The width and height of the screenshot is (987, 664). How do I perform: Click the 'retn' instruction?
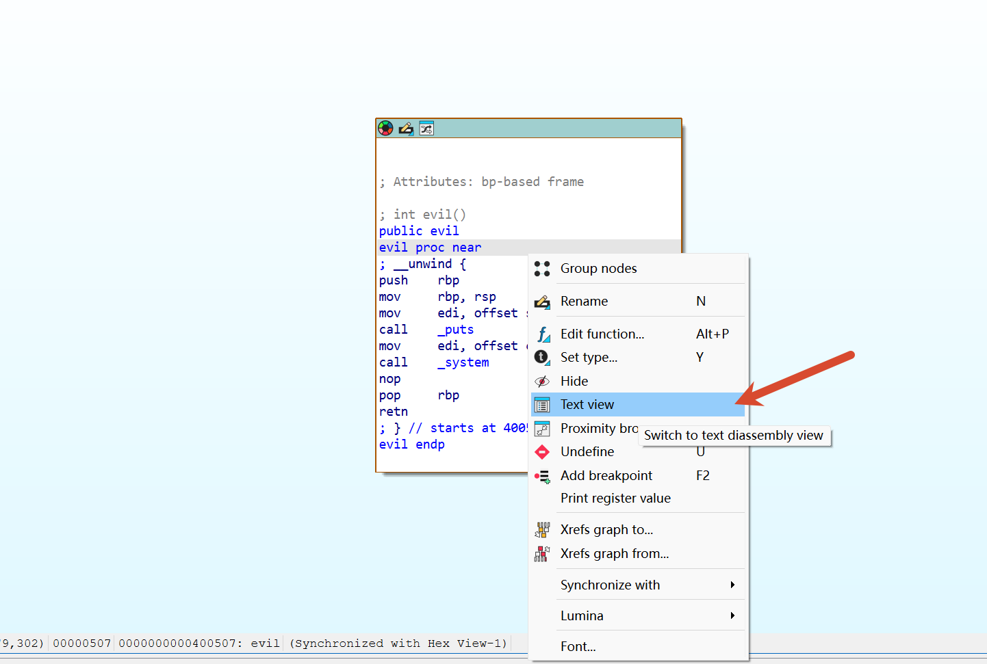(x=394, y=412)
